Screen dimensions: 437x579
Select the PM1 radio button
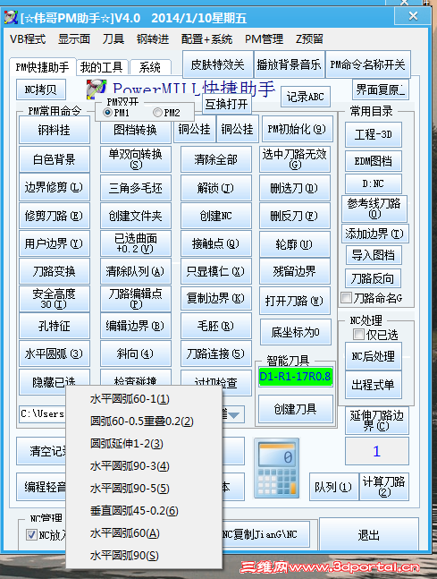click(107, 112)
